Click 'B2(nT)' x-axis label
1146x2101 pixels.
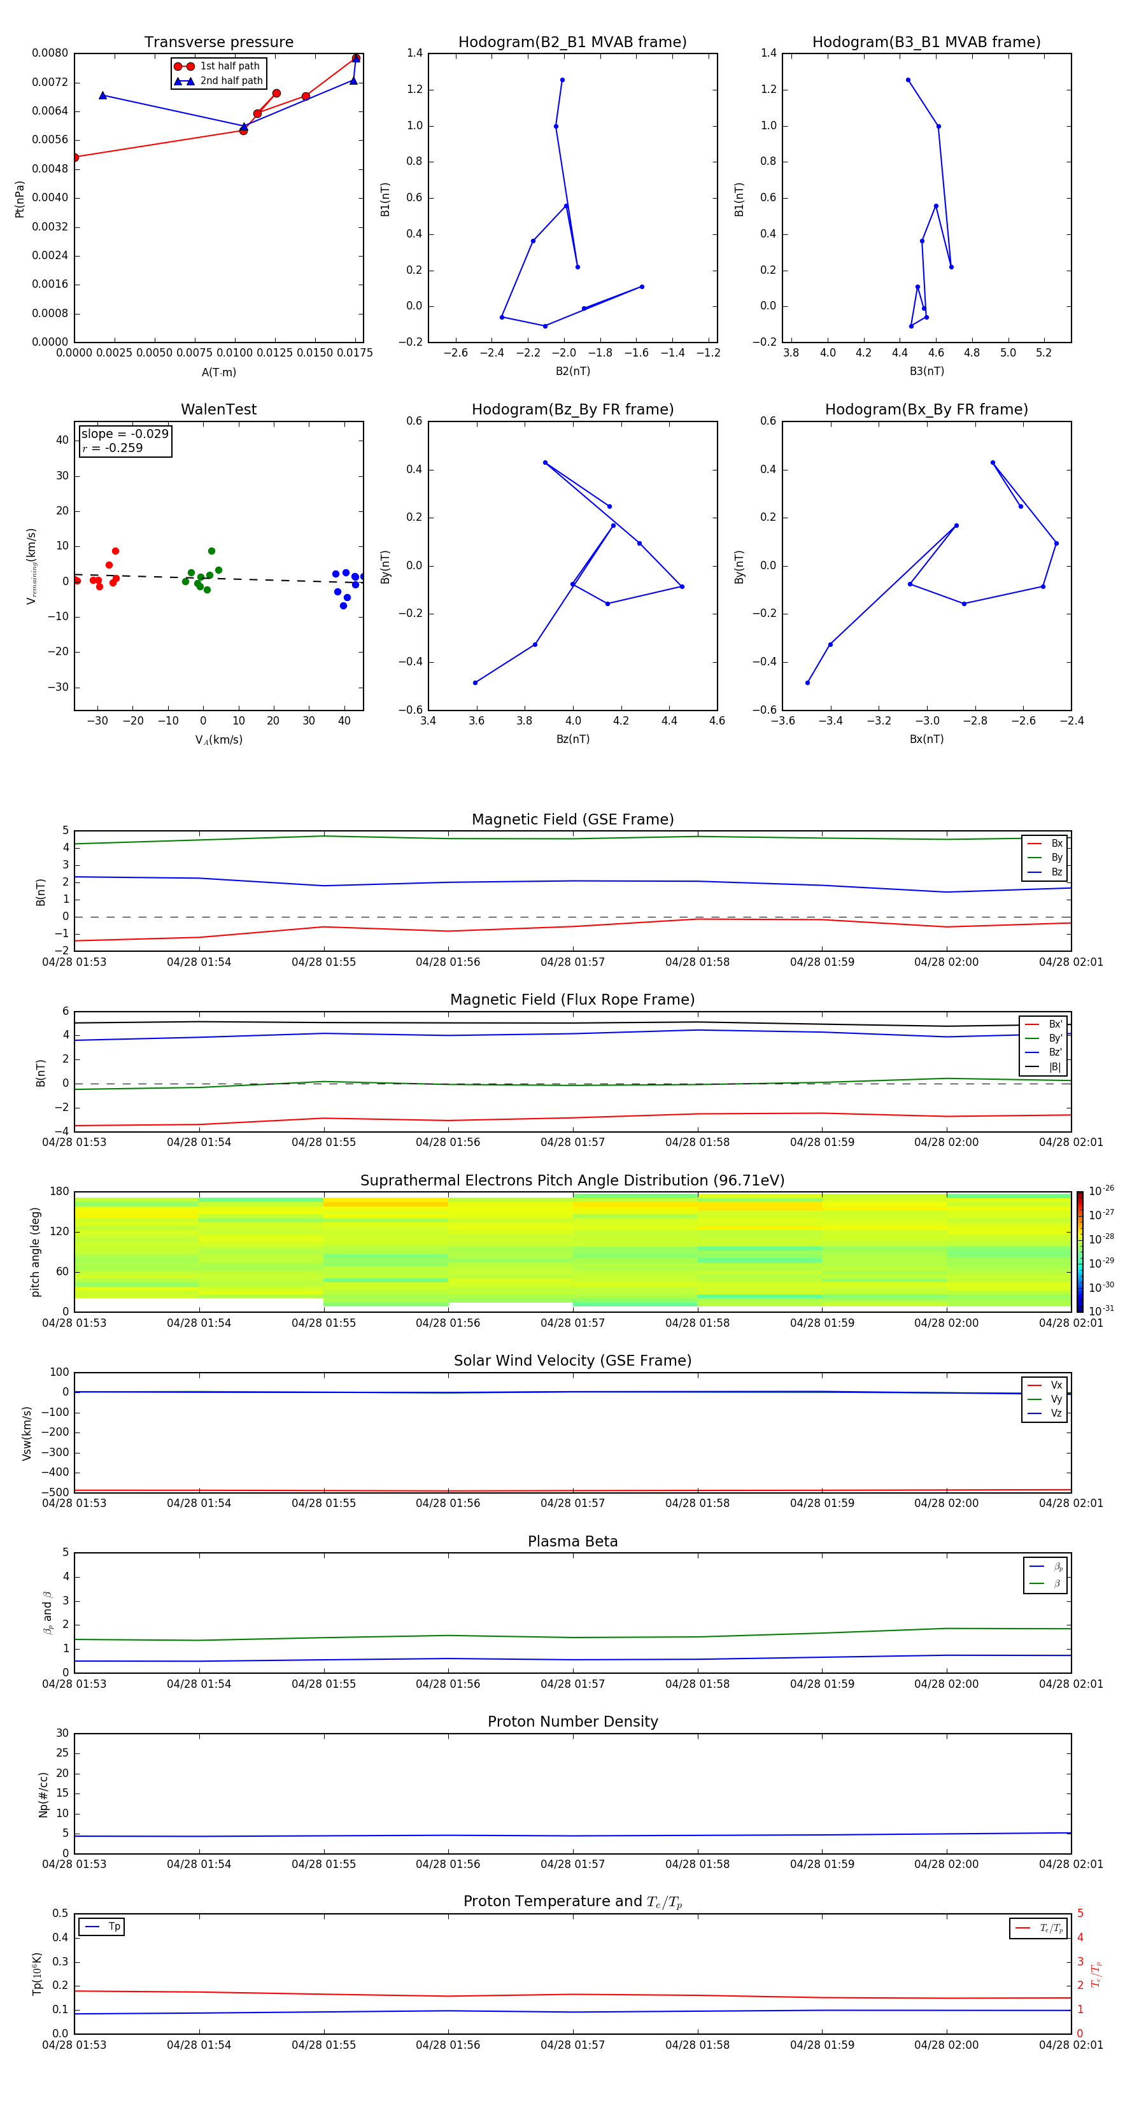572,371
